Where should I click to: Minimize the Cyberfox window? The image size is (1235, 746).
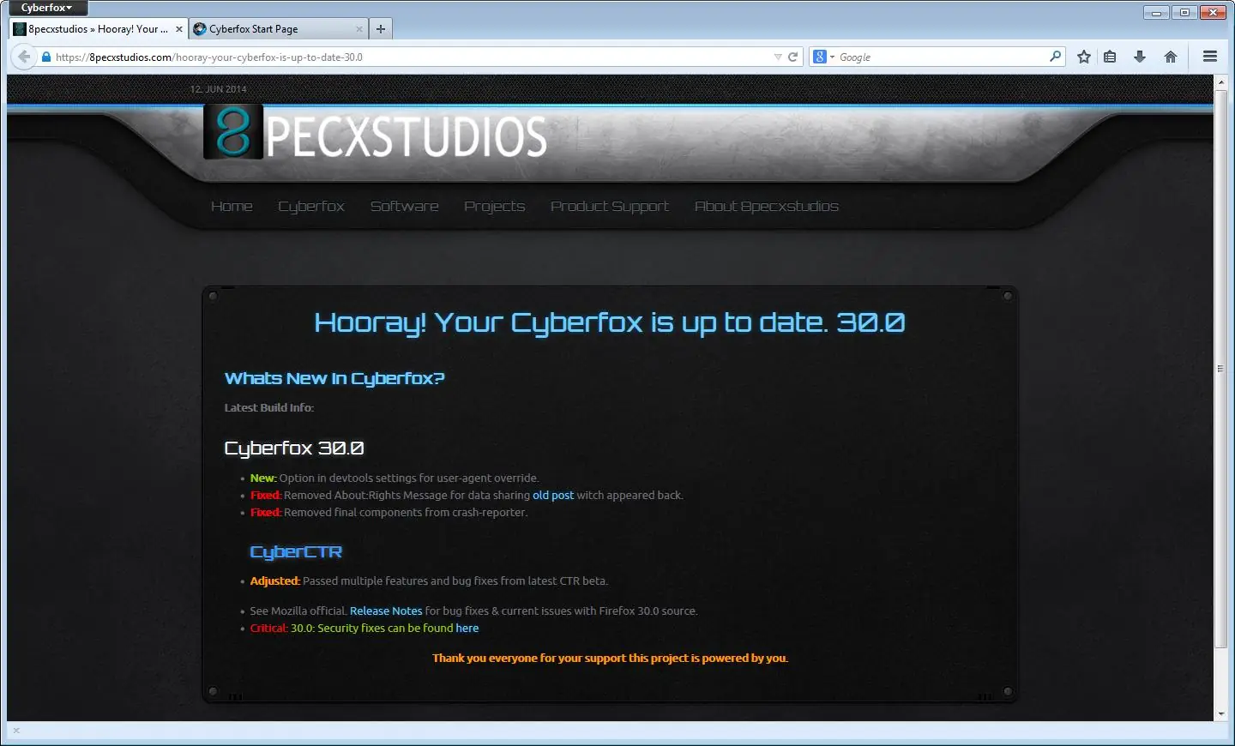(x=1157, y=12)
